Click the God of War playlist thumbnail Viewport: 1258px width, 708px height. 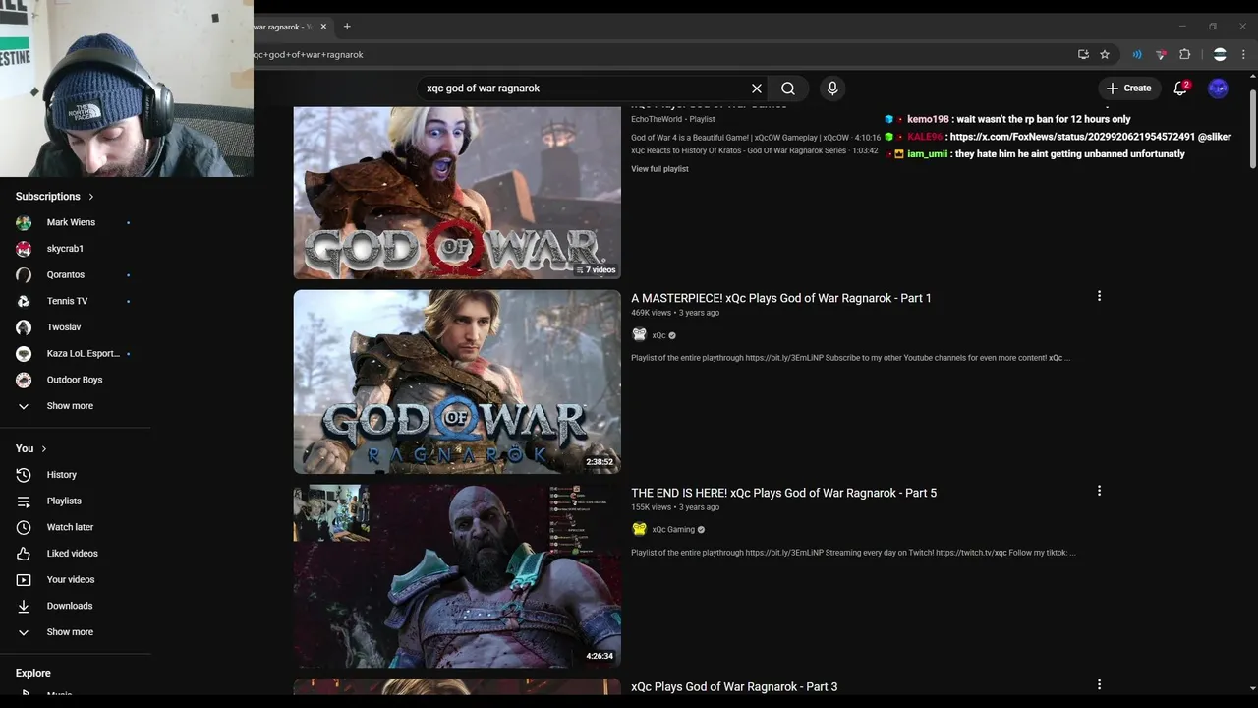tap(457, 192)
